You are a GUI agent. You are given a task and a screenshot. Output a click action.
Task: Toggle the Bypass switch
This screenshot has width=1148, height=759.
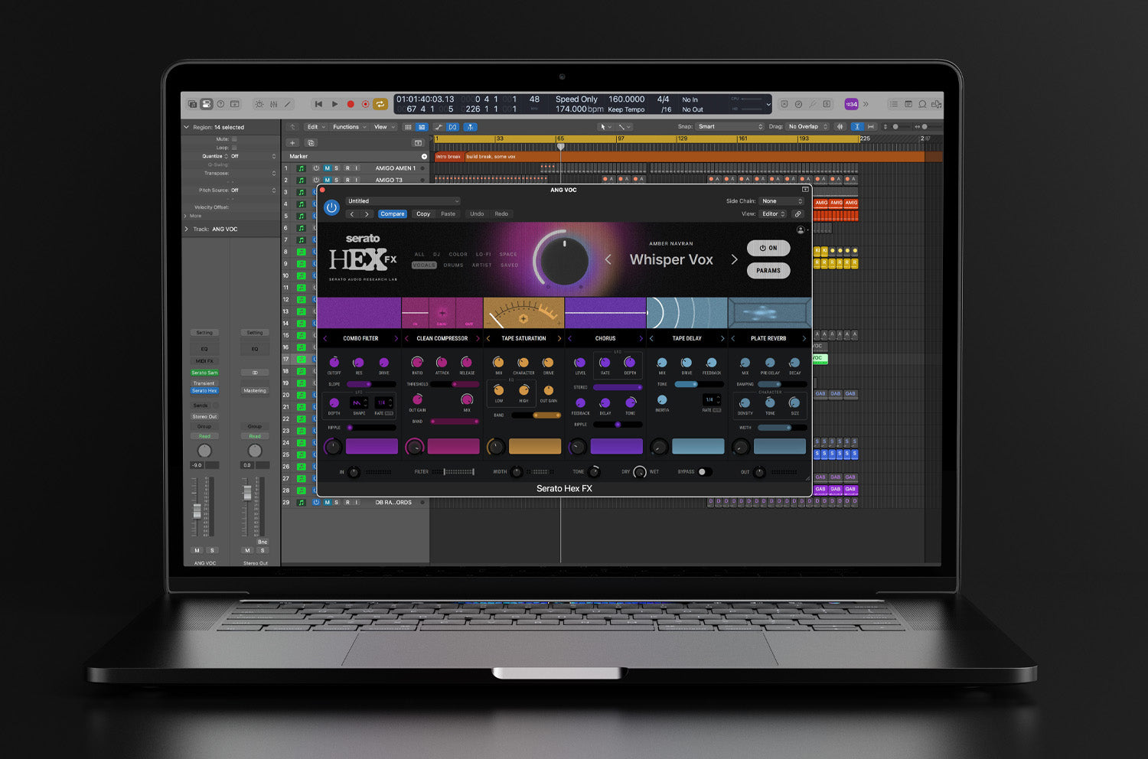pyautogui.click(x=703, y=472)
